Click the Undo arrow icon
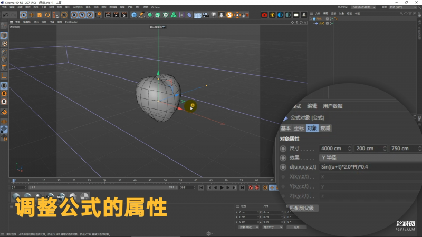This screenshot has height=237, width=422. pyautogui.click(x=6, y=15)
